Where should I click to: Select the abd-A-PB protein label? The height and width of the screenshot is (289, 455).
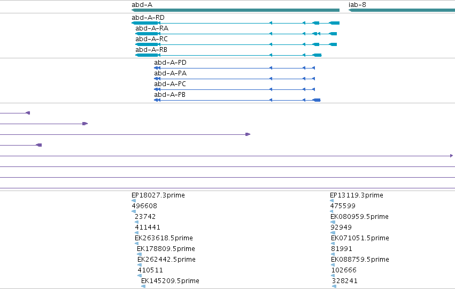click(x=169, y=95)
